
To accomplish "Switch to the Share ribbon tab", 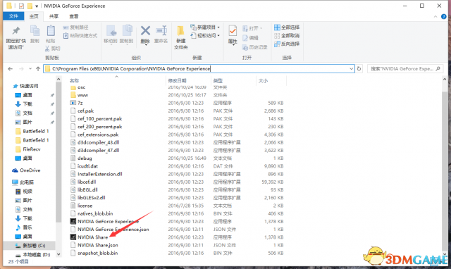I will click(x=54, y=16).
